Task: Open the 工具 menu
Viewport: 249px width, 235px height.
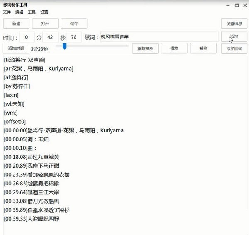Action: click(x=32, y=12)
